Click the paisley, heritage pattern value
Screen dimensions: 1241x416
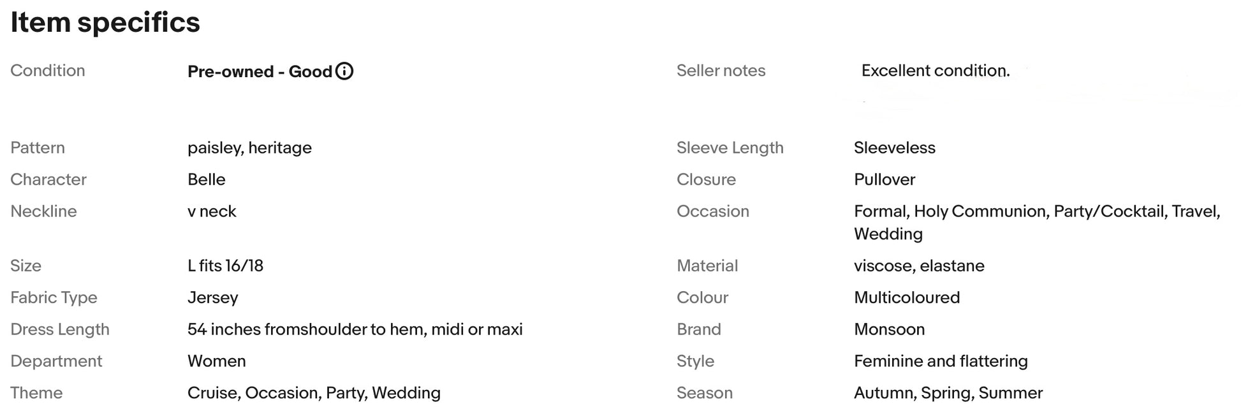[250, 148]
